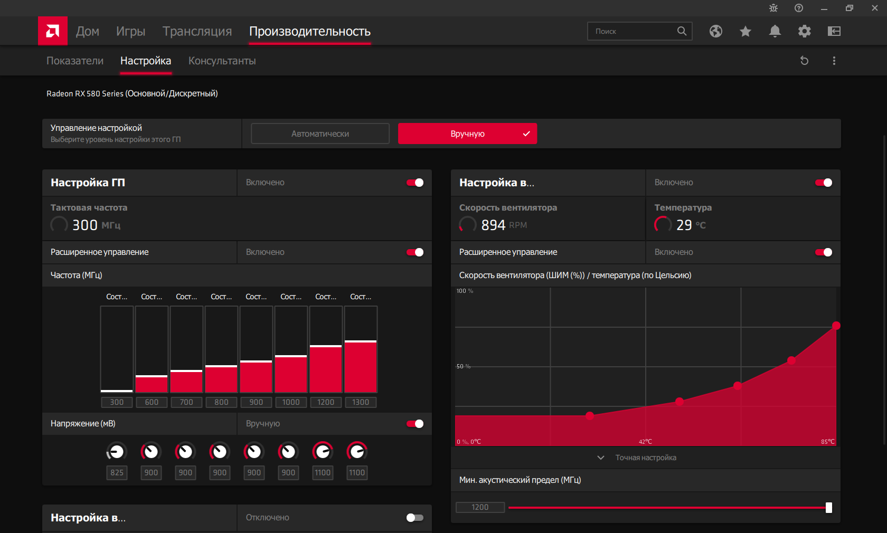Open the Игры top menu
The height and width of the screenshot is (533, 887).
[x=130, y=31]
